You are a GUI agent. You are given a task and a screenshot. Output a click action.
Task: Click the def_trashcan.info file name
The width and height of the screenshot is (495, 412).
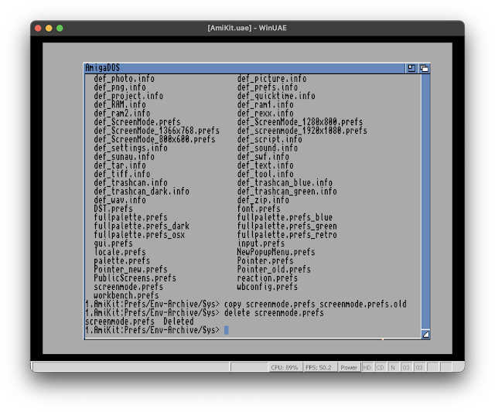(x=131, y=182)
